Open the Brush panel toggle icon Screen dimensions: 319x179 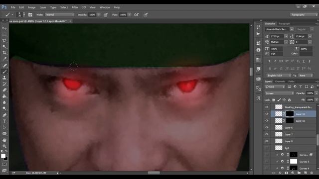pyautogui.click(x=30, y=14)
